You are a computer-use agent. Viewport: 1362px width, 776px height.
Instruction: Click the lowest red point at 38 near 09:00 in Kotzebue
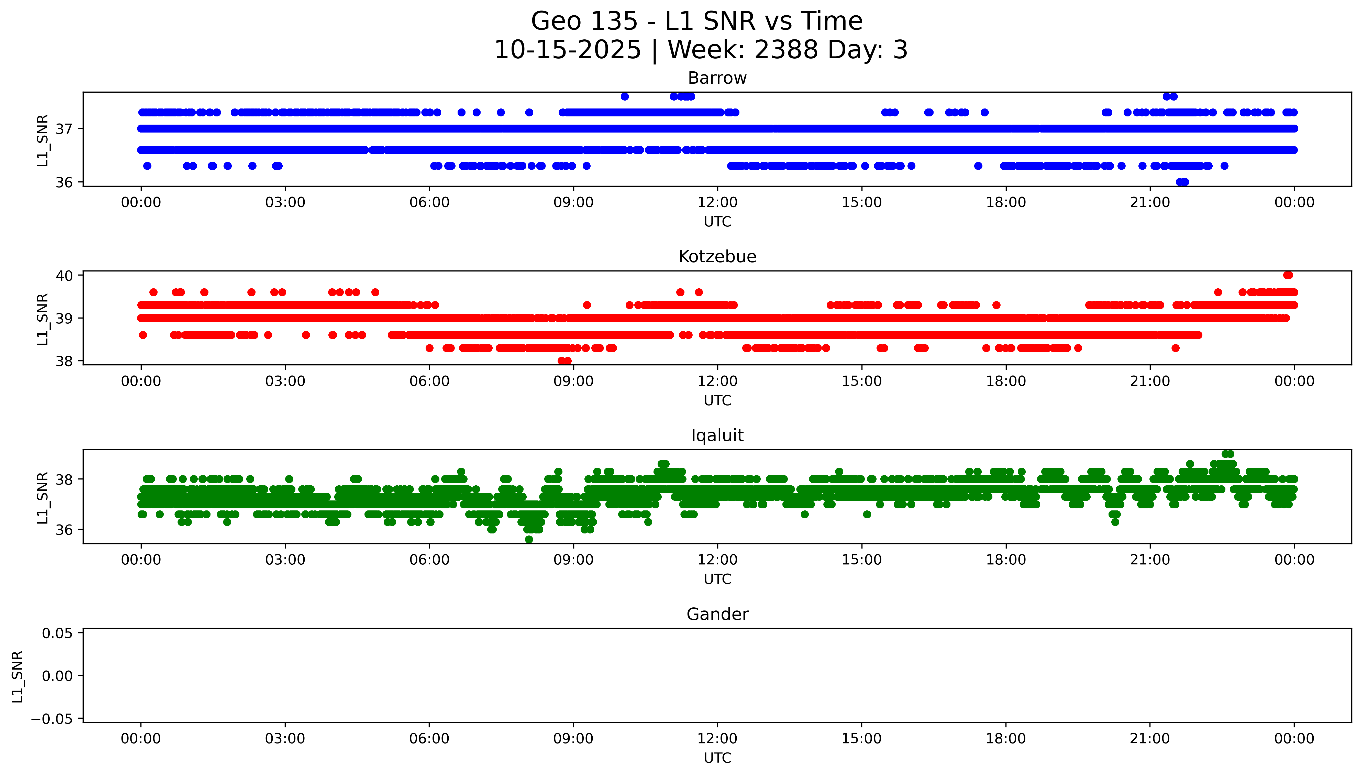[x=564, y=361]
